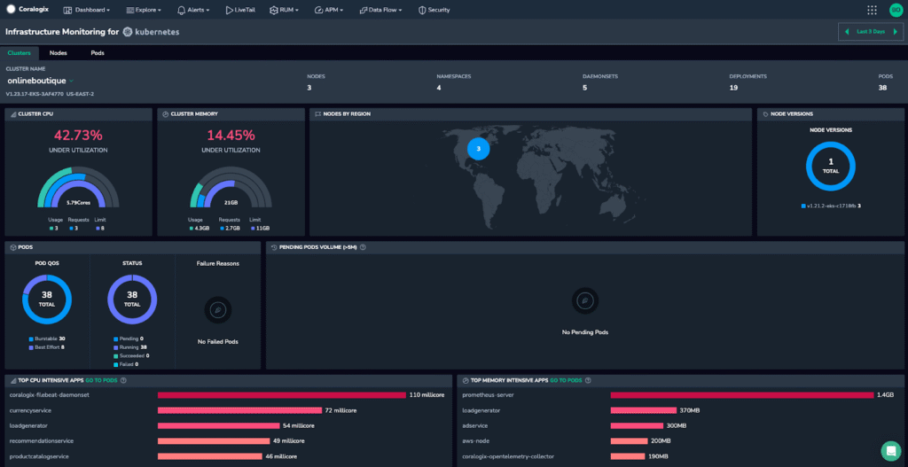Click the Top CPU Intensive Apps icon
The width and height of the screenshot is (908, 467).
click(12, 380)
